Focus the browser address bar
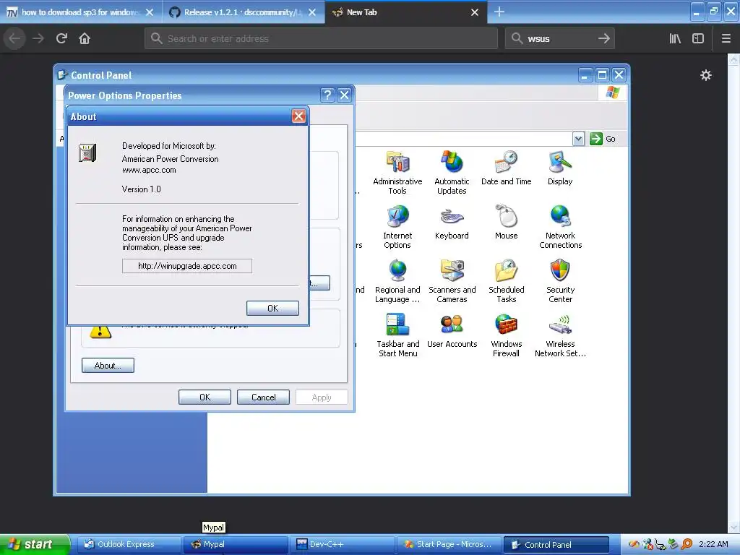The width and height of the screenshot is (740, 555). point(321,38)
